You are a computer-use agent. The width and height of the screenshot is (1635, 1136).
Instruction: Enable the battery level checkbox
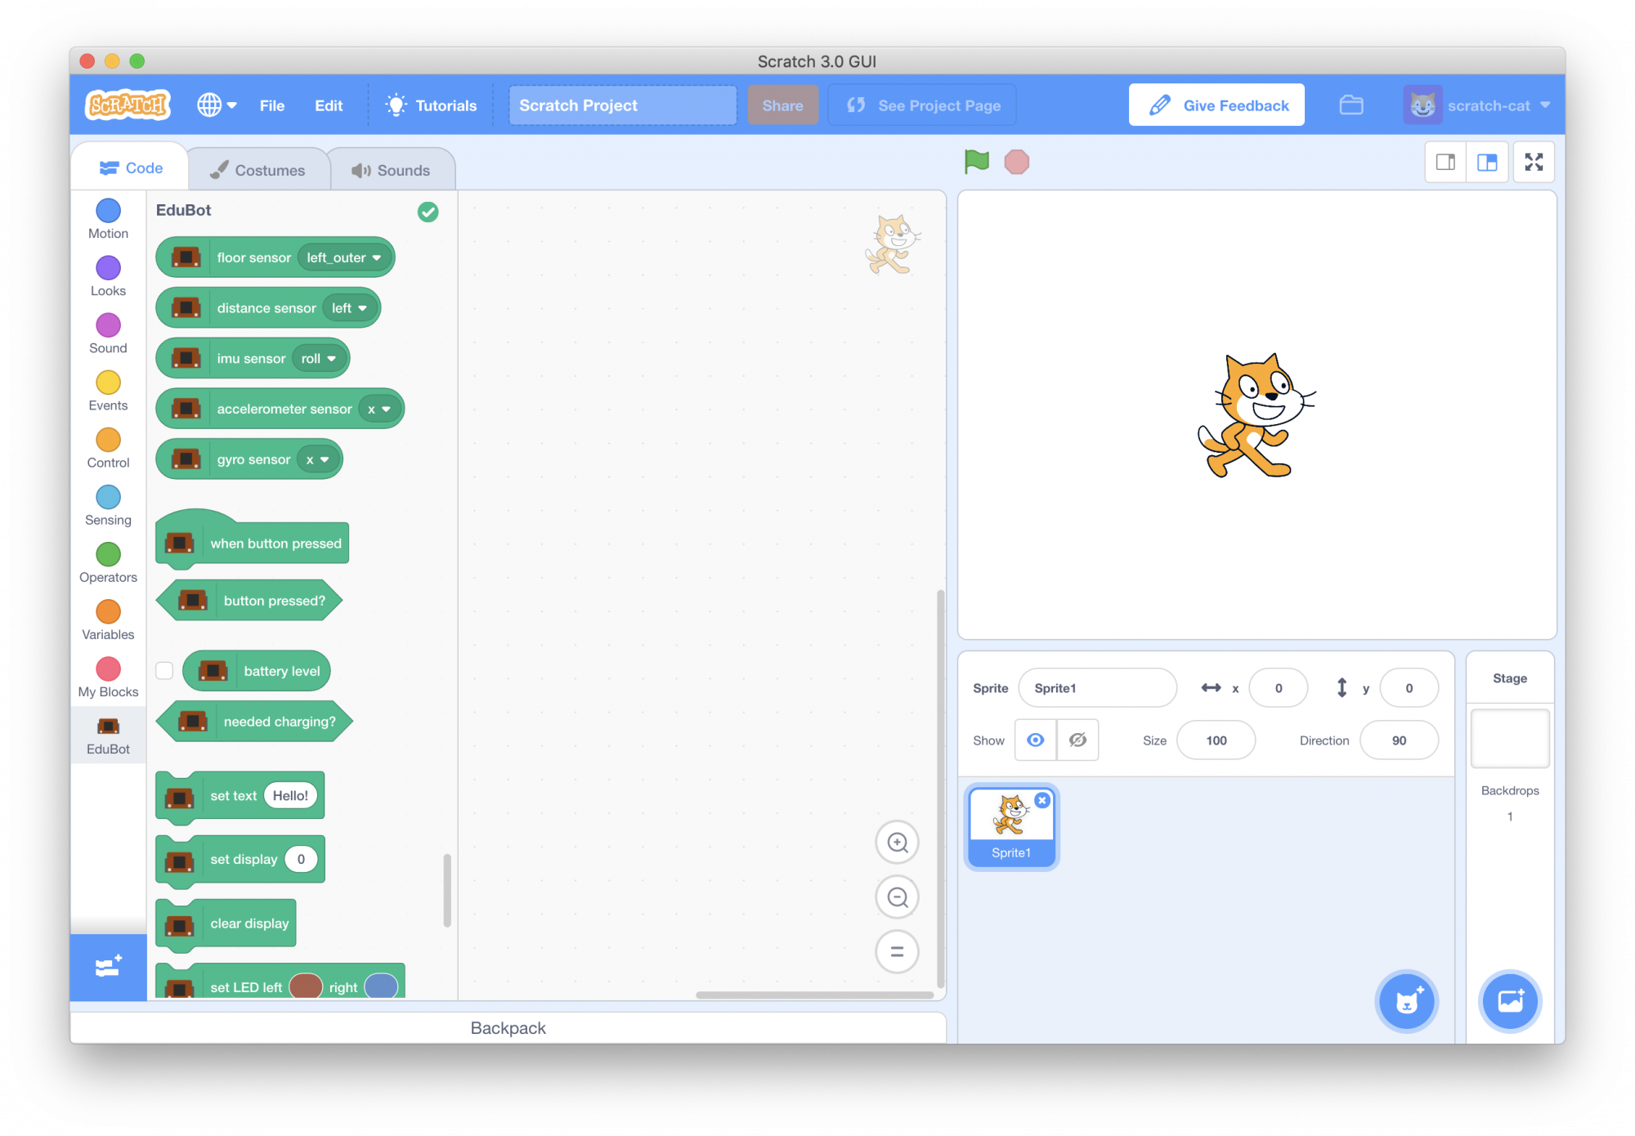tap(164, 671)
